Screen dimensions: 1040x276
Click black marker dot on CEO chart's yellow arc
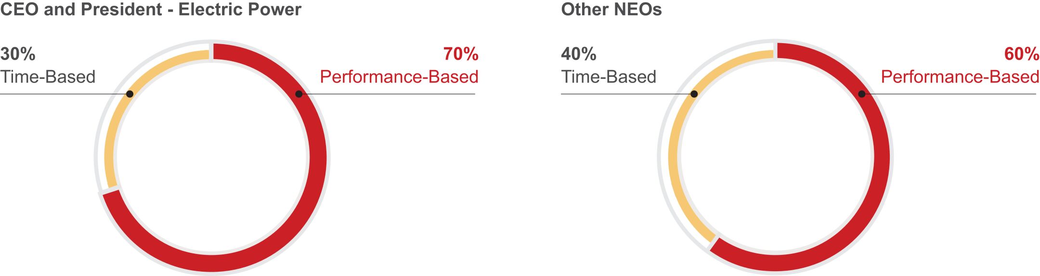pyautogui.click(x=130, y=94)
